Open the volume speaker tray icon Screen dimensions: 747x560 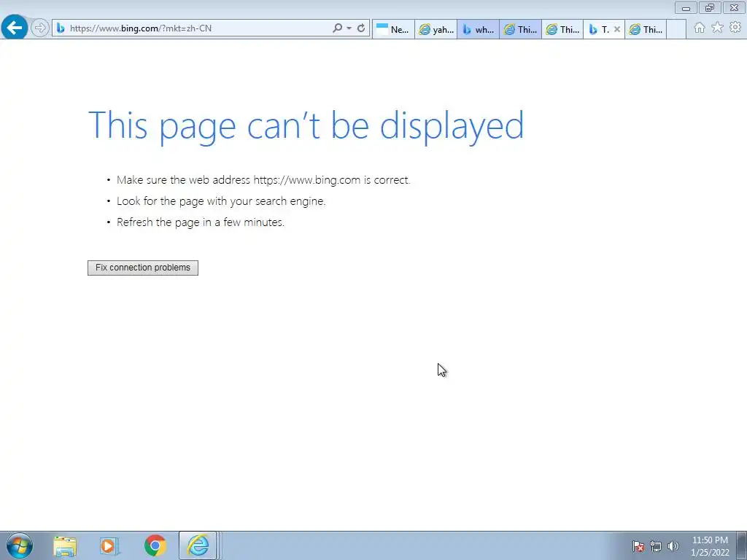tap(673, 546)
